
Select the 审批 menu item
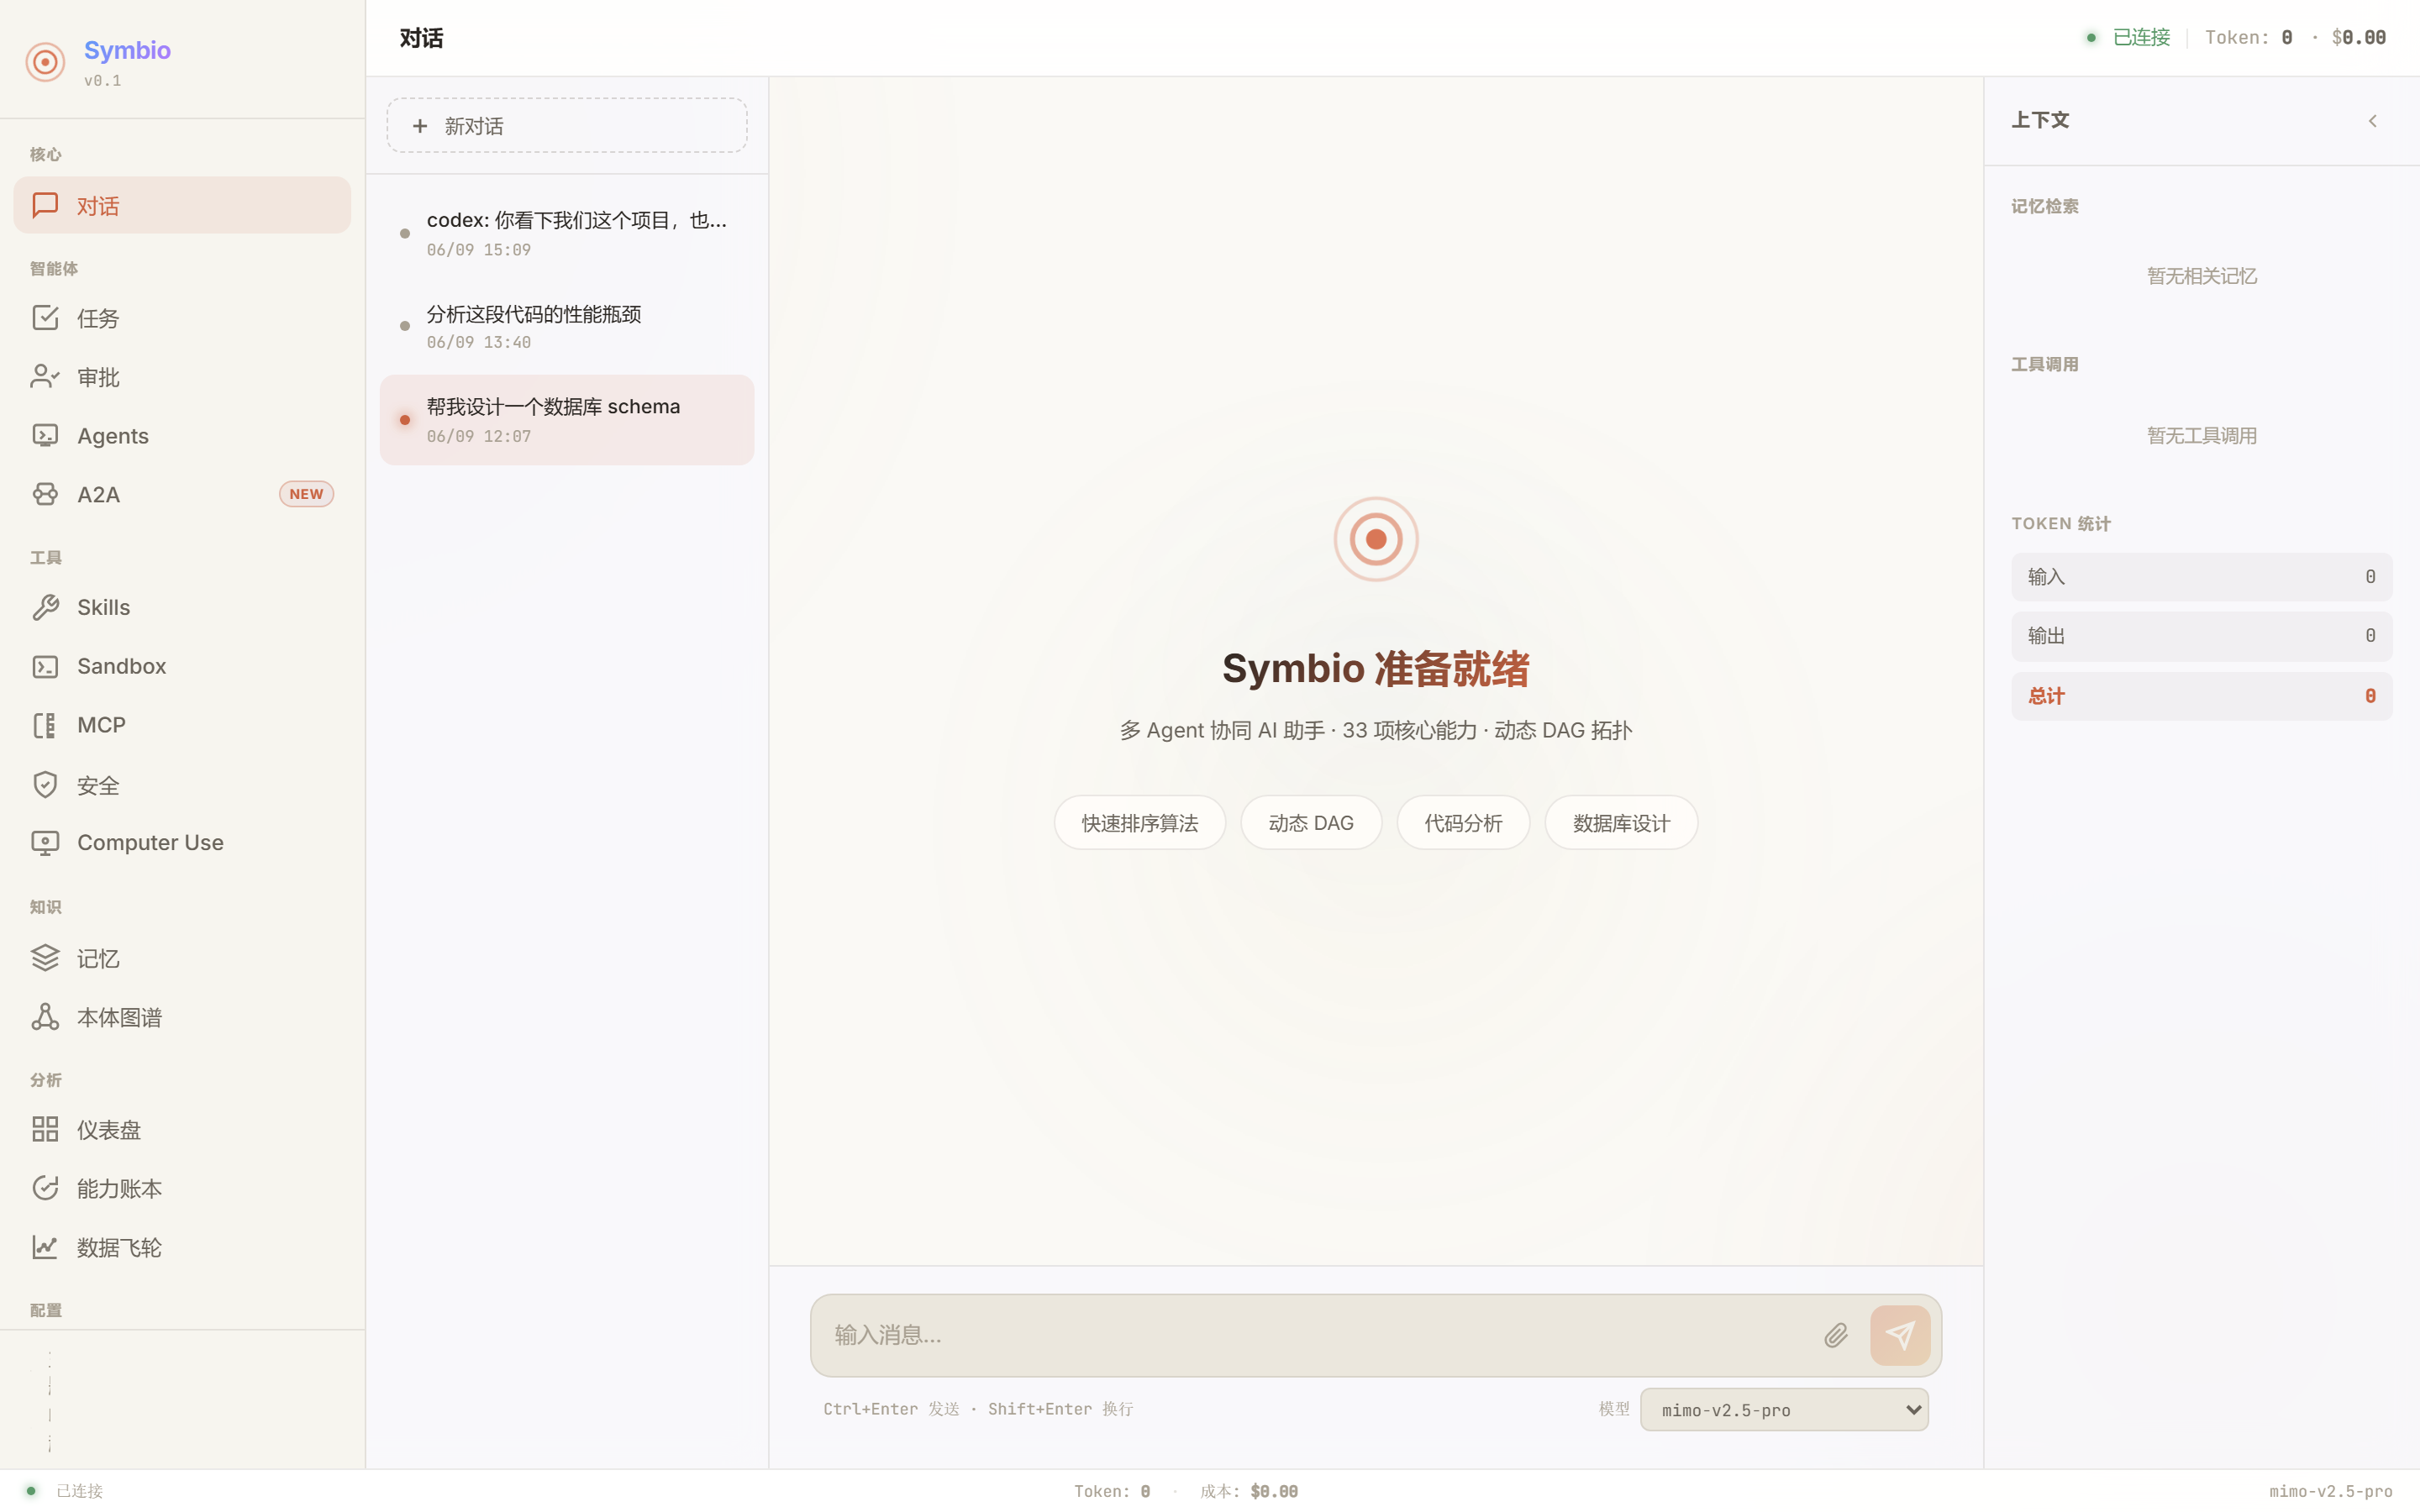click(182, 377)
